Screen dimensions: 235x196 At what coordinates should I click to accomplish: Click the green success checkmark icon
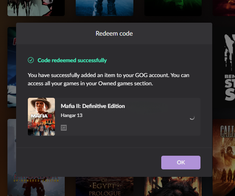coord(31,60)
